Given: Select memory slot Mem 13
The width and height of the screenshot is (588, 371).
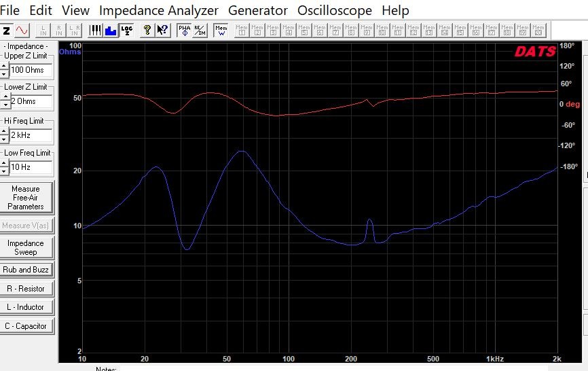Looking at the screenshot, I should click(x=429, y=31).
